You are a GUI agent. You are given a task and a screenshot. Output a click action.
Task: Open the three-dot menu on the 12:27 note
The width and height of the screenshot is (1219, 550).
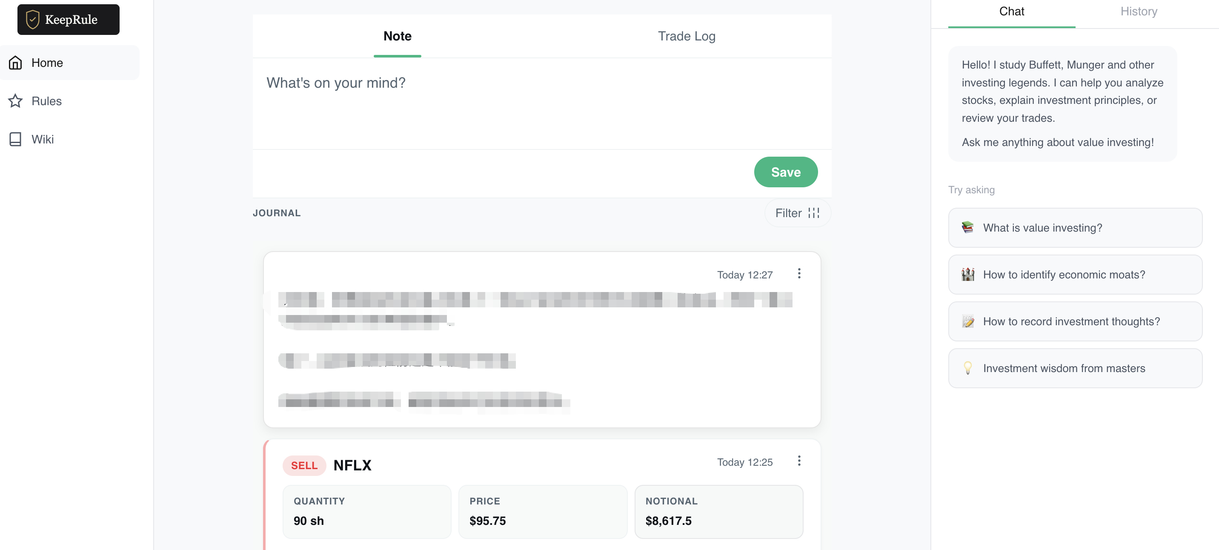799,273
